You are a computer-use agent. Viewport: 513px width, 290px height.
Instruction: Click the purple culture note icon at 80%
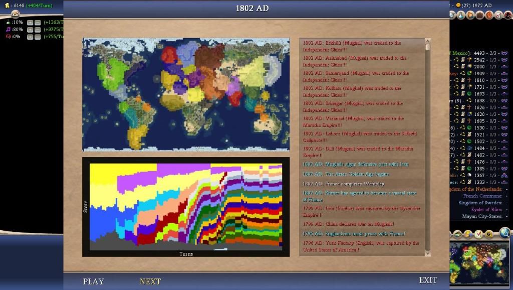coord(8,30)
